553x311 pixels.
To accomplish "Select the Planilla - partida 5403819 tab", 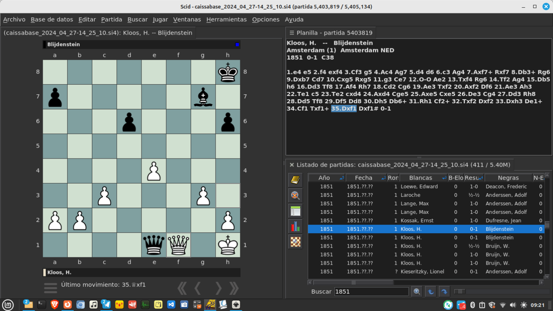I will tap(331, 33).
